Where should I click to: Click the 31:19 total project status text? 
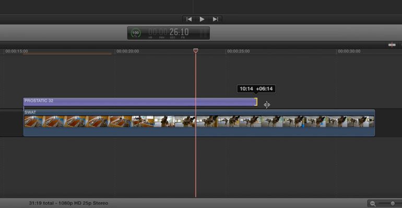coord(68,203)
